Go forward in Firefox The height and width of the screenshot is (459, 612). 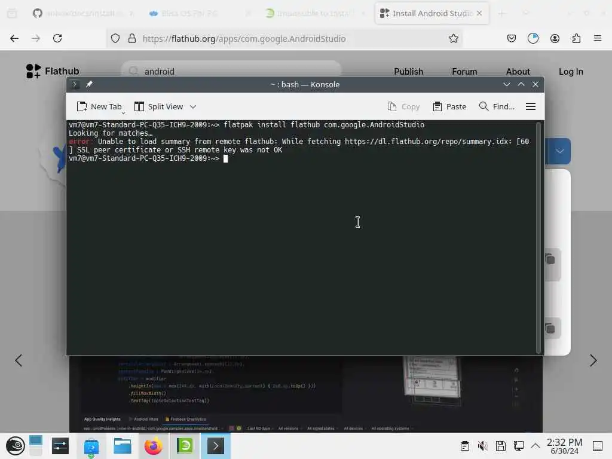(36, 38)
